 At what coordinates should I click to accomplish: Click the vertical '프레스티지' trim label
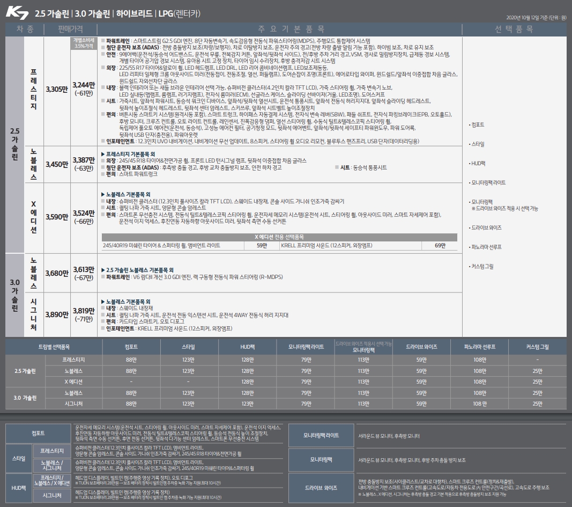(34, 89)
